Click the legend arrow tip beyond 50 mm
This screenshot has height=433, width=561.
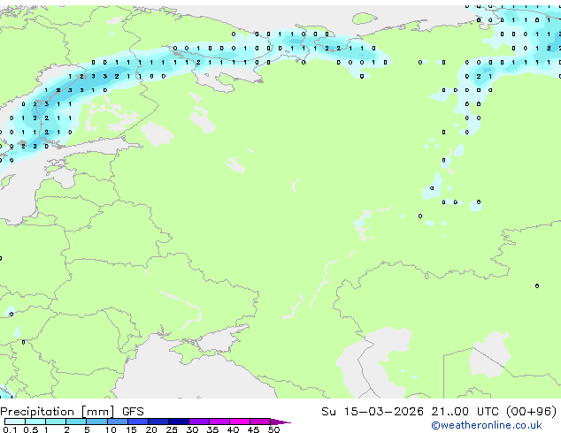[280, 422]
